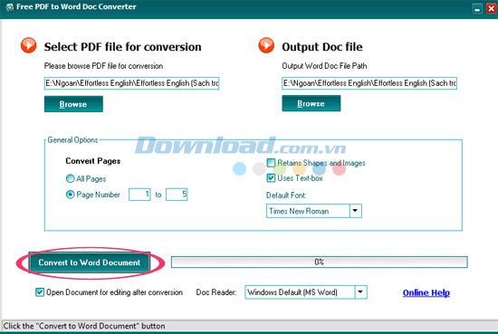The image size is (498, 334).
Task: Click the Default Font label
Action: (x=286, y=195)
